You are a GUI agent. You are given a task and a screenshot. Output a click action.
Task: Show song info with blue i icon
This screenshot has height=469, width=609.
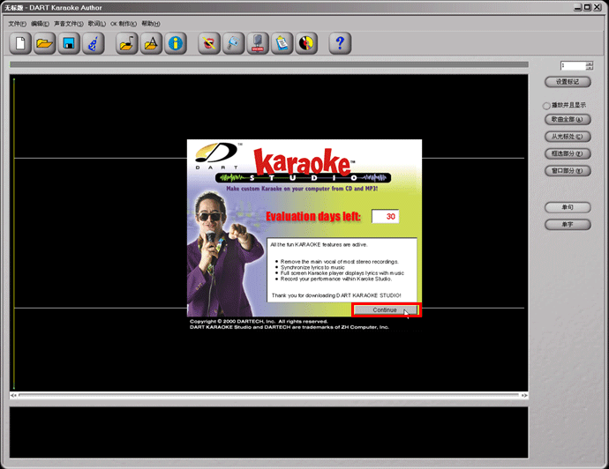point(176,43)
